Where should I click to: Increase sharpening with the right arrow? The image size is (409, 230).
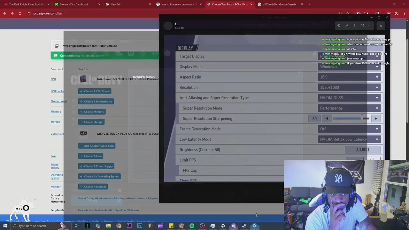376,119
